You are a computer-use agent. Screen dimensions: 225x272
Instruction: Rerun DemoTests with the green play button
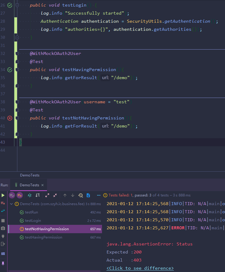3,195
